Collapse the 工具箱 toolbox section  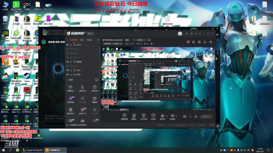click(x=97, y=80)
